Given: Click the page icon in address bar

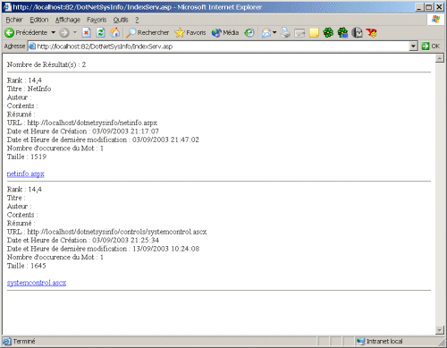Looking at the screenshot, I should tap(32, 47).
